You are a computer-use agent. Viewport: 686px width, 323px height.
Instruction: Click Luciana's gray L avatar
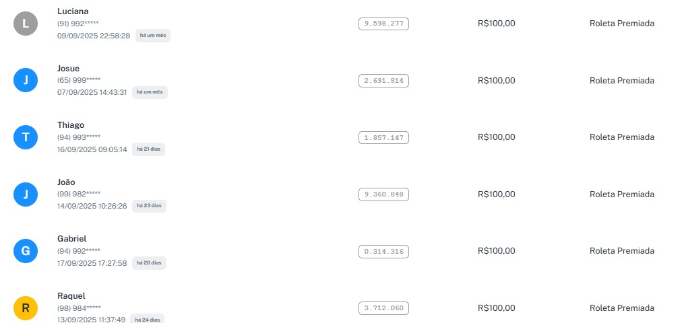tap(26, 24)
